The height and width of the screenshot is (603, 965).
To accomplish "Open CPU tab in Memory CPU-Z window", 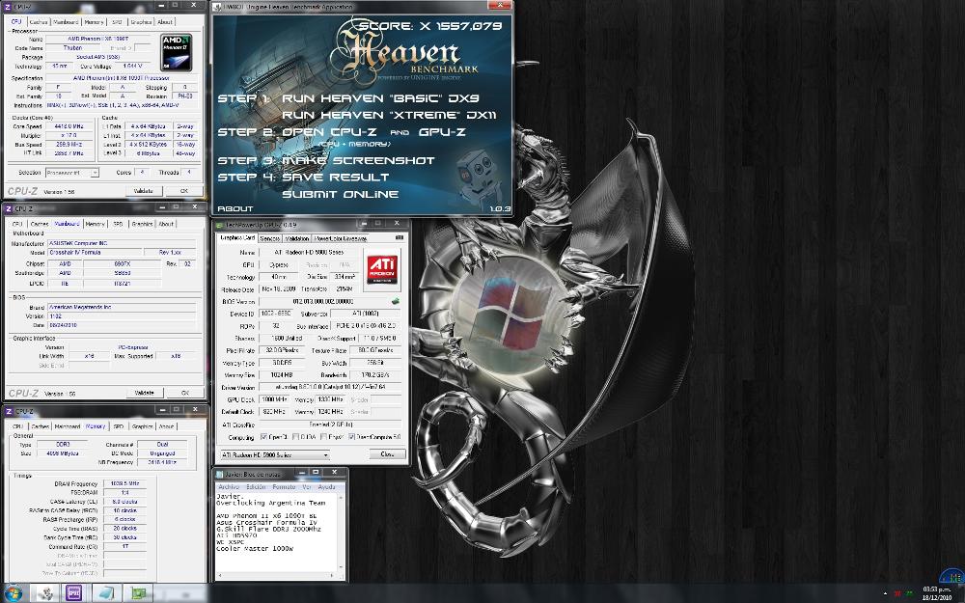I will [17, 426].
